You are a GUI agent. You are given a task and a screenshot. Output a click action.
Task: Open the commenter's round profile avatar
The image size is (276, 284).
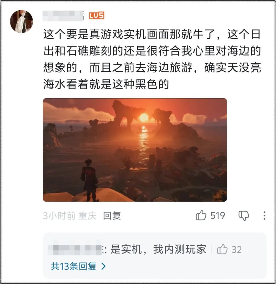pyautogui.click(x=21, y=21)
